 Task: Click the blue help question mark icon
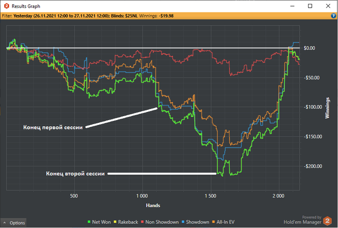tap(333, 16)
